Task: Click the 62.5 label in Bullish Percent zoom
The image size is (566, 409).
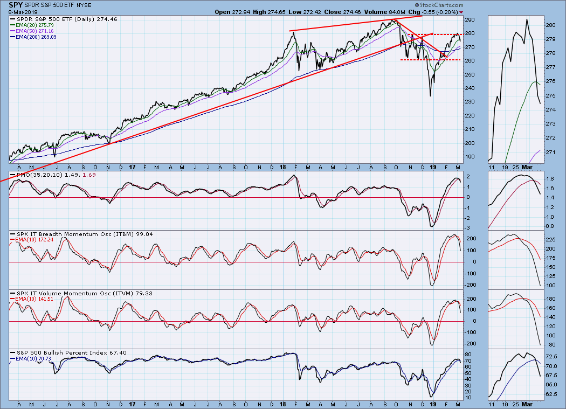Action: pos(551,394)
